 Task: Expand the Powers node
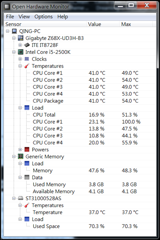20,150
